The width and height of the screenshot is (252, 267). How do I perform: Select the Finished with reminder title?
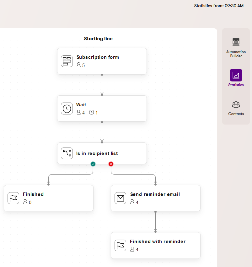(158, 242)
